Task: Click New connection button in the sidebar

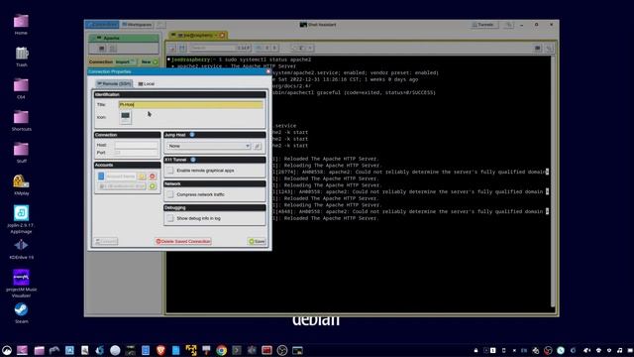Action: click(150, 61)
